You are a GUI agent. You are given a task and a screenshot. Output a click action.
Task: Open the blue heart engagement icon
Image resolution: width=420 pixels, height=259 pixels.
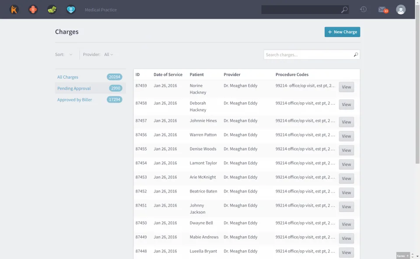[71, 10]
